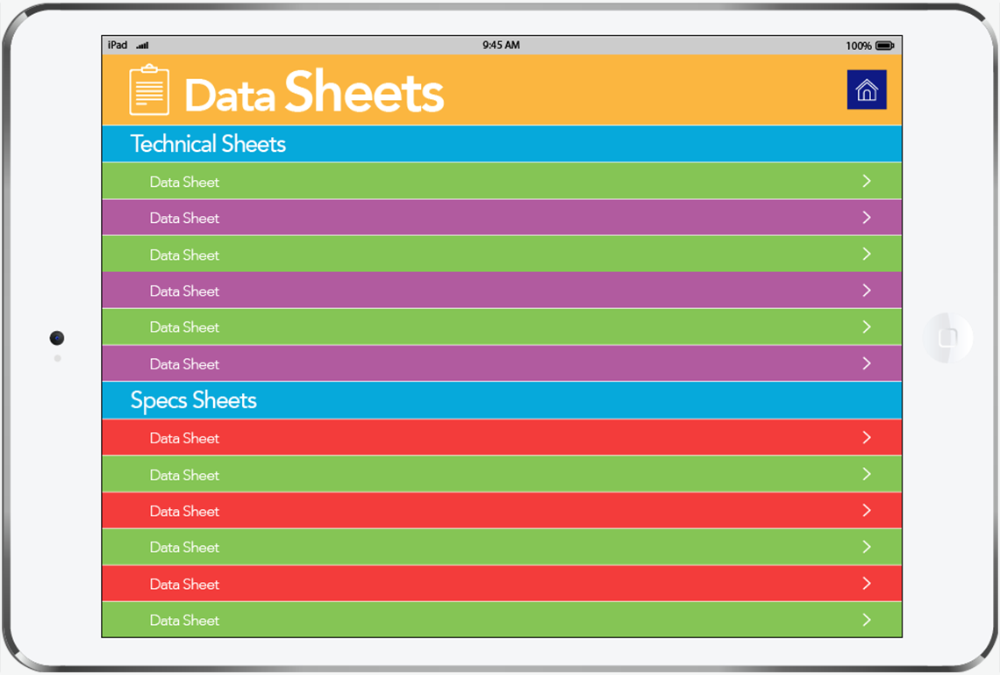The height and width of the screenshot is (675, 1000).
Task: Open the chevron of the first Technical Sheets row
Action: pyautogui.click(x=867, y=181)
